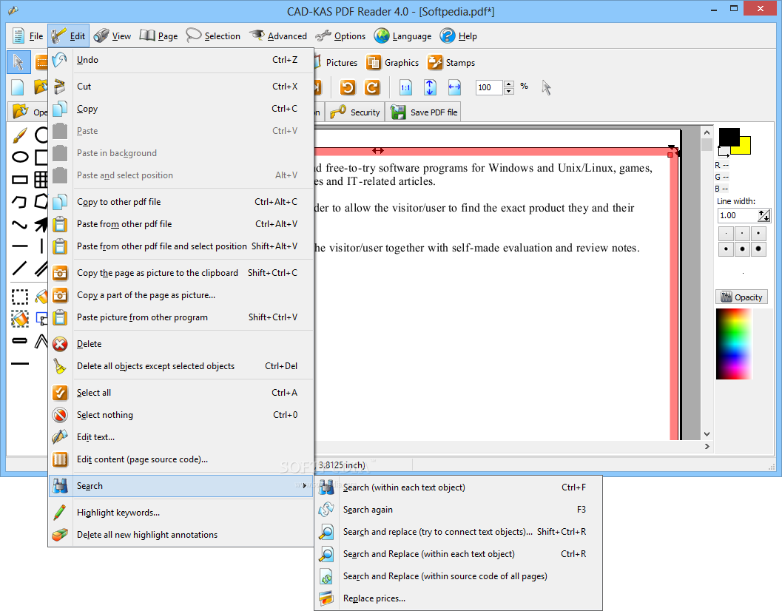Open the Page menu
This screenshot has width=782, height=611.
[158, 36]
